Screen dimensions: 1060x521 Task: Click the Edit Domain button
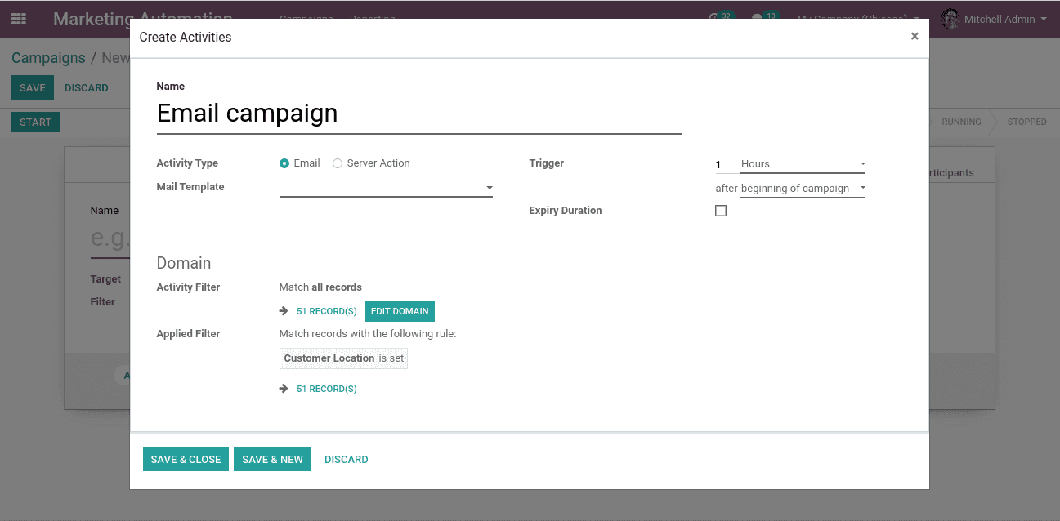tap(400, 311)
